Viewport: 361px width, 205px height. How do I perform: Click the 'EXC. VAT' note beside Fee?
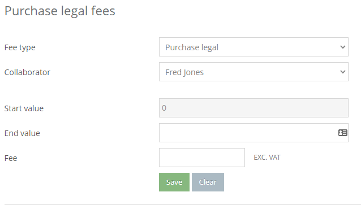[267, 158]
